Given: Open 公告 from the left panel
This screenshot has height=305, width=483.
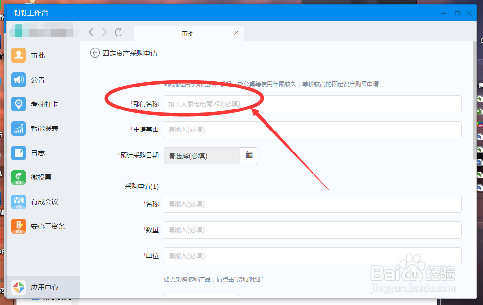Looking at the screenshot, I should (x=19, y=80).
